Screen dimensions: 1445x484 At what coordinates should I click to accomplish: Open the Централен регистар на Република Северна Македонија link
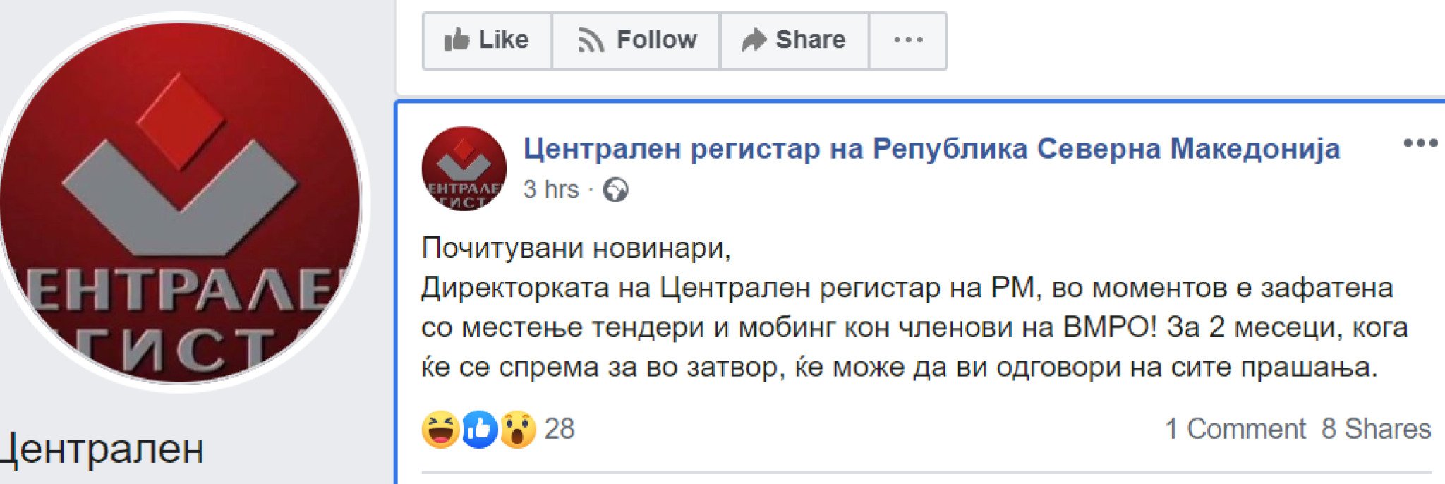point(931,149)
